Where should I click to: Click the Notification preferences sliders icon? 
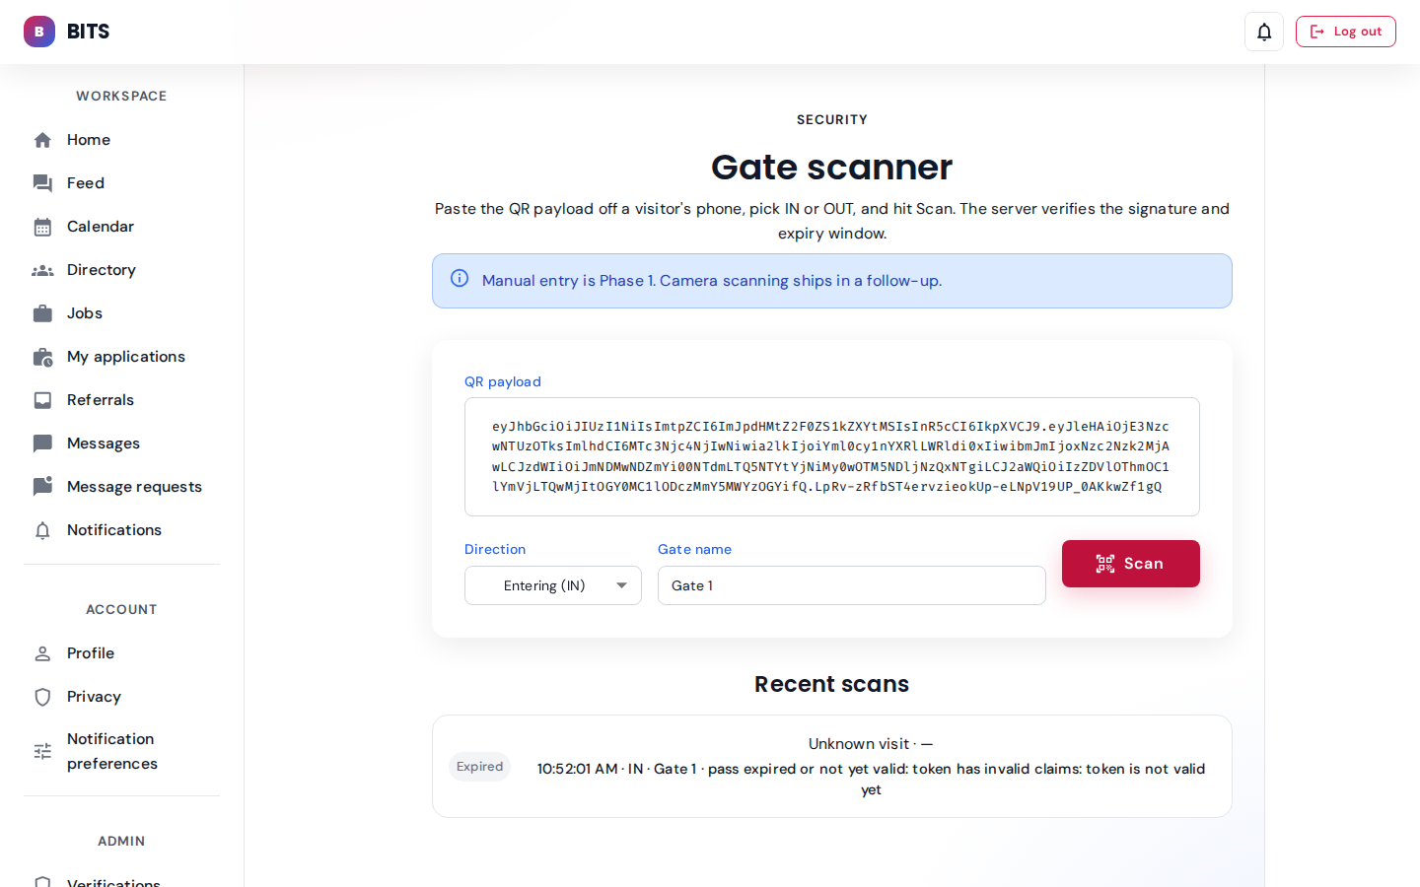click(42, 751)
